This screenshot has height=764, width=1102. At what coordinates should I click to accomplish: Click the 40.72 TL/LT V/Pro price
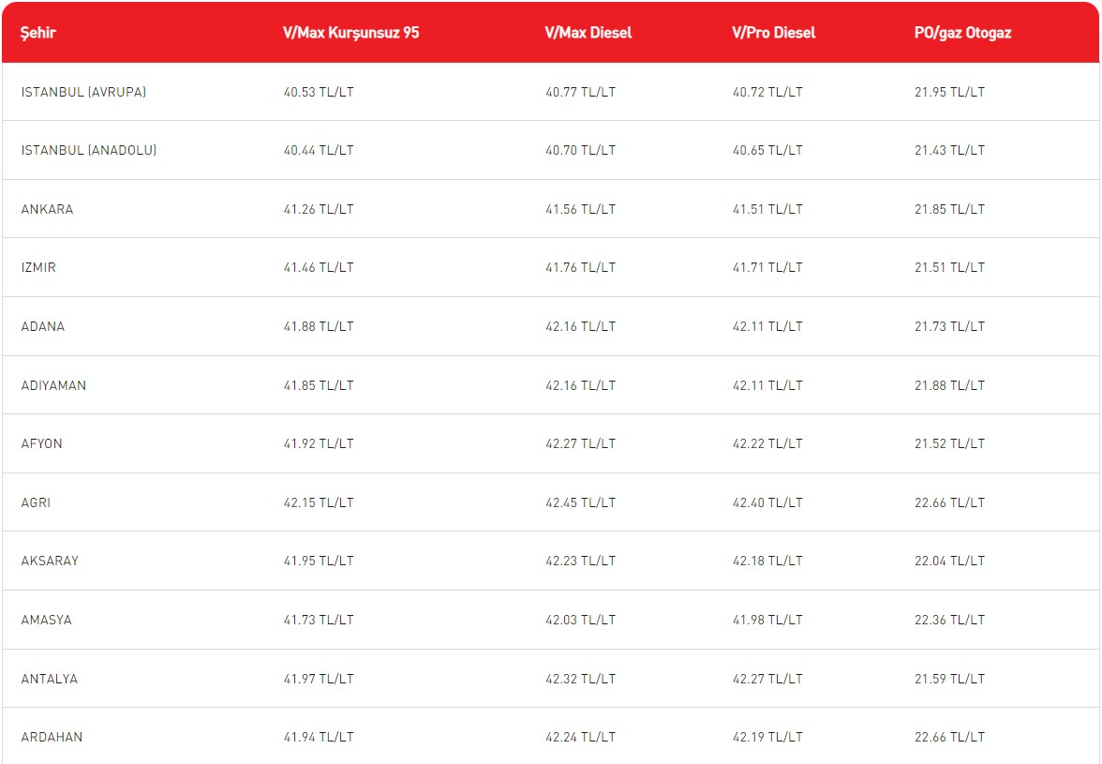[767, 92]
